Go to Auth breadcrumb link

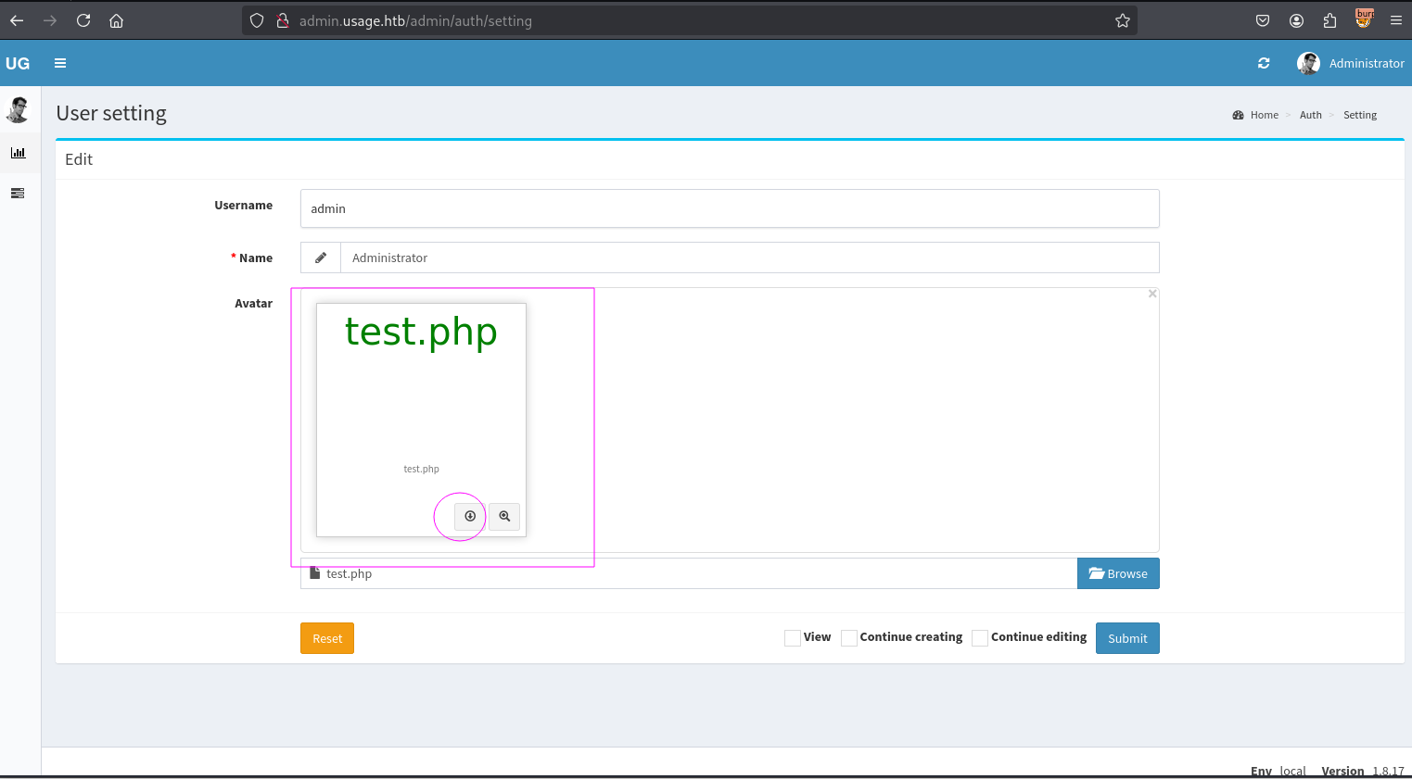coord(1311,115)
